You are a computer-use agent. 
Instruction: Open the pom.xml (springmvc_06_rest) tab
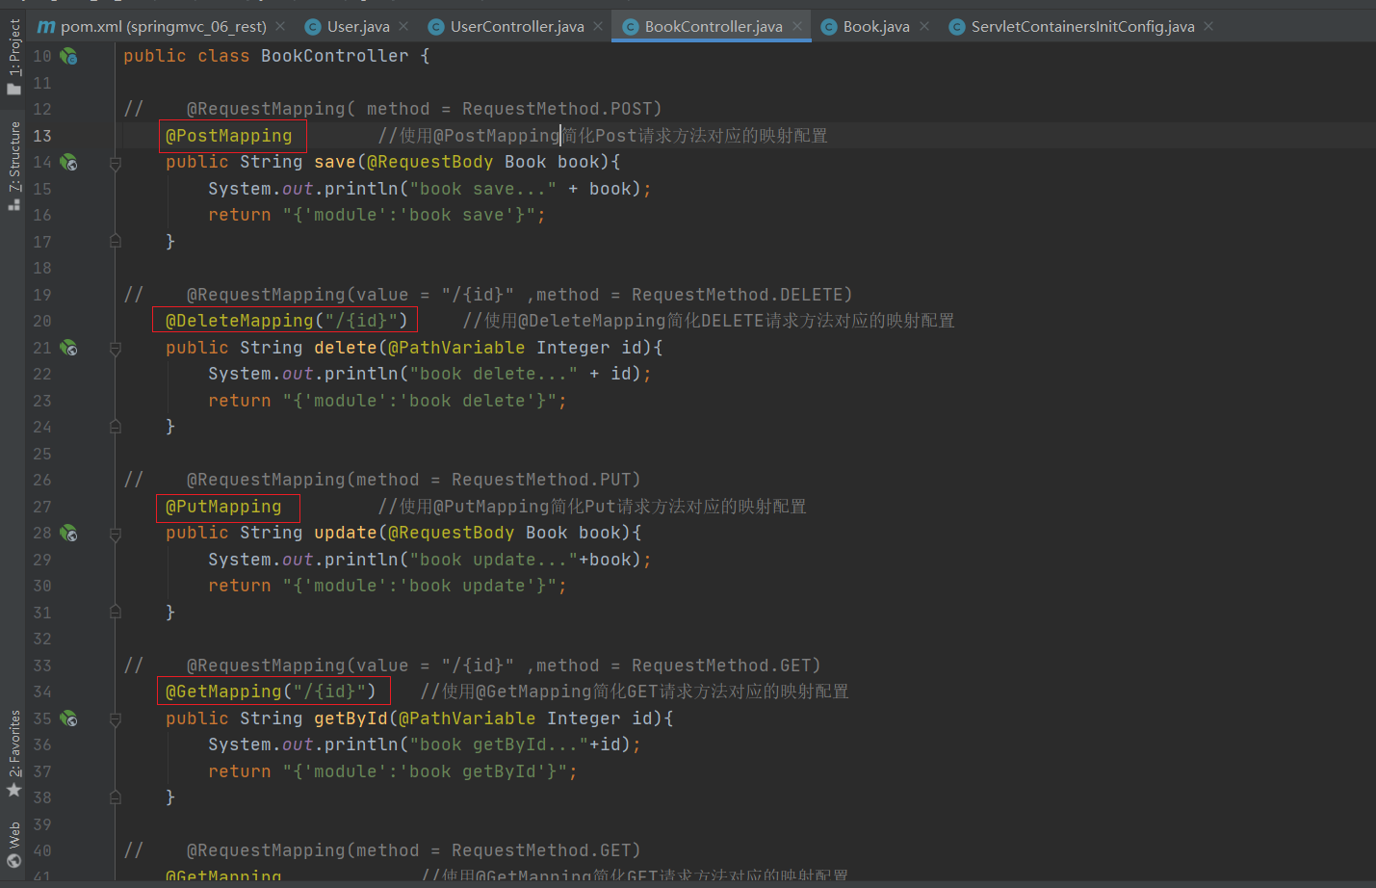pos(152,26)
